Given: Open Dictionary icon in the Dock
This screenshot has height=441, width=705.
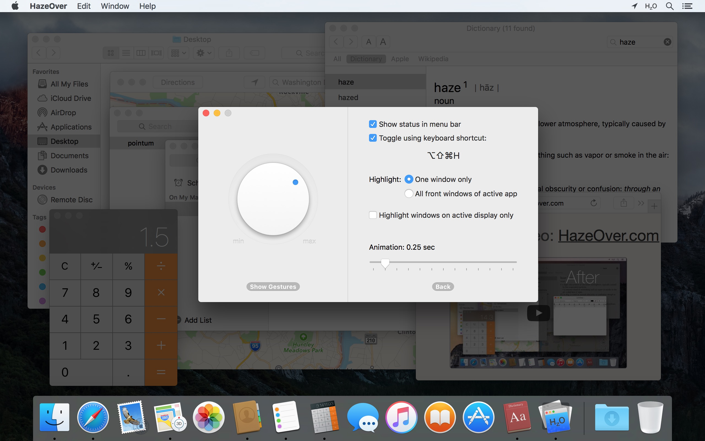Looking at the screenshot, I should pyautogui.click(x=517, y=417).
